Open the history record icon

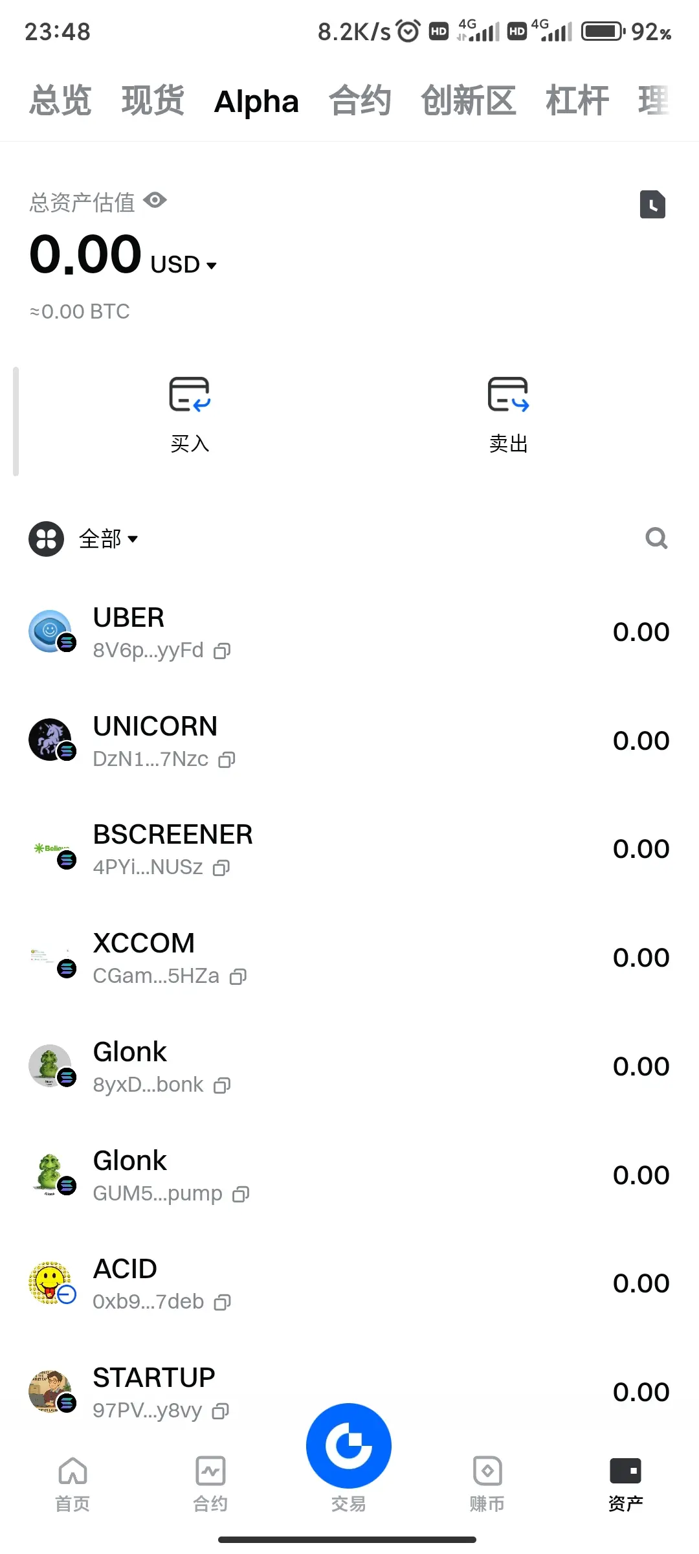click(x=652, y=205)
